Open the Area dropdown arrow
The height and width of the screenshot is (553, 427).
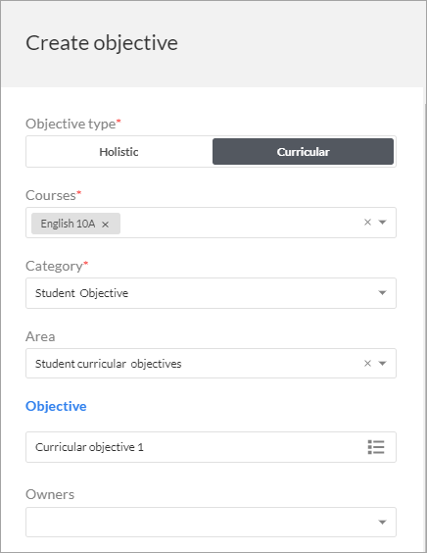tap(382, 363)
